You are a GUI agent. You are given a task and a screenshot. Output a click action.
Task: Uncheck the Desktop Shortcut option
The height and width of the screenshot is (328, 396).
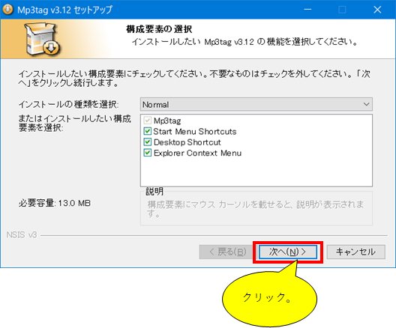tap(148, 142)
